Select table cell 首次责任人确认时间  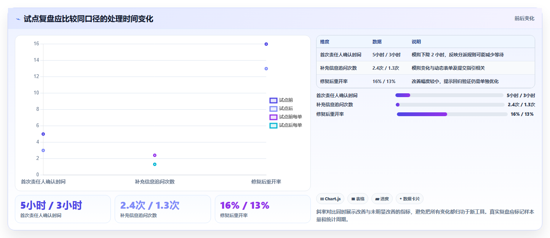[341, 55]
